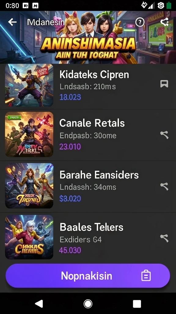Tap the back arrow in the header
The image size is (176, 314).
(12, 22)
